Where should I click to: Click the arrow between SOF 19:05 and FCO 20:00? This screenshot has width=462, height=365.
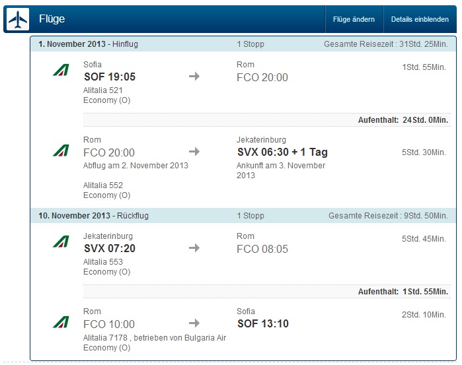tap(194, 77)
